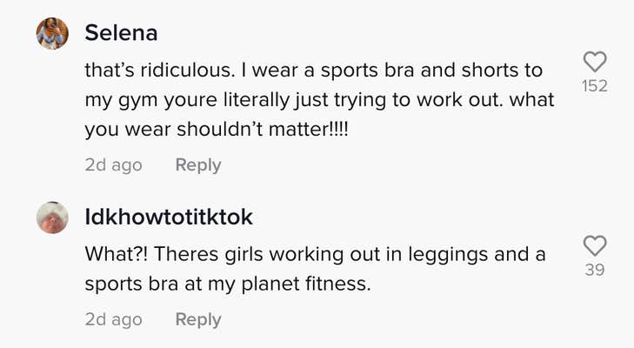Open the Idkhowtotitktok username link
Image resolution: width=634 pixels, height=348 pixels.
[169, 217]
